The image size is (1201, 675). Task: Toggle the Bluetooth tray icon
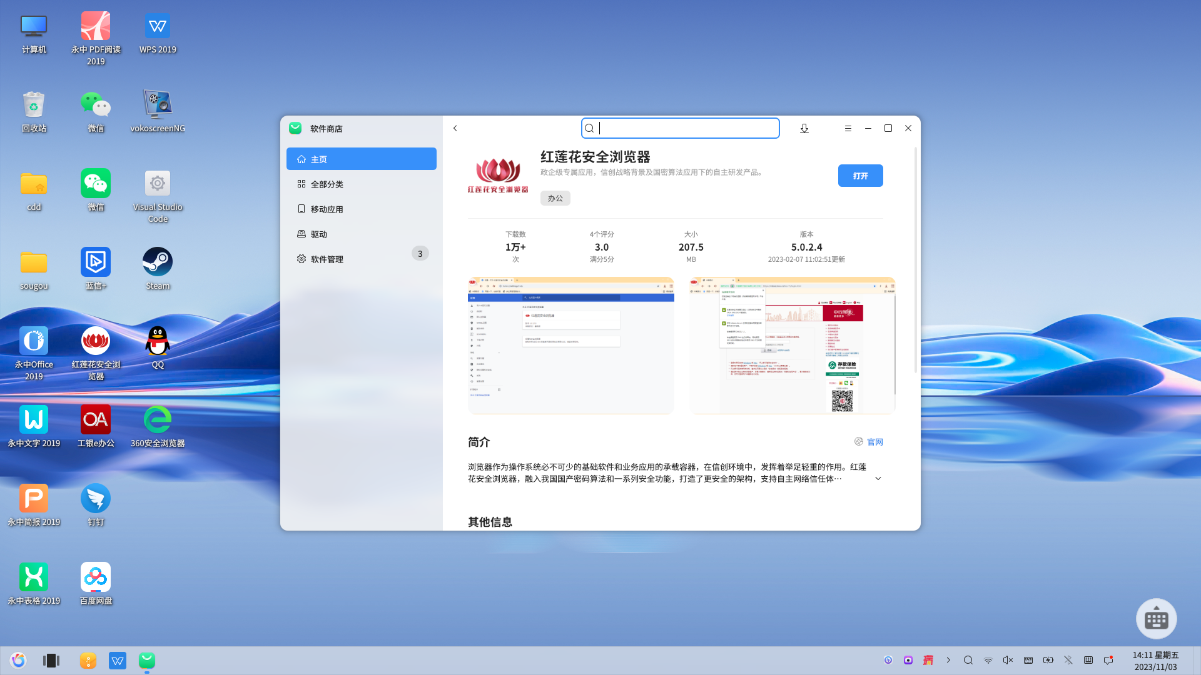click(1068, 660)
